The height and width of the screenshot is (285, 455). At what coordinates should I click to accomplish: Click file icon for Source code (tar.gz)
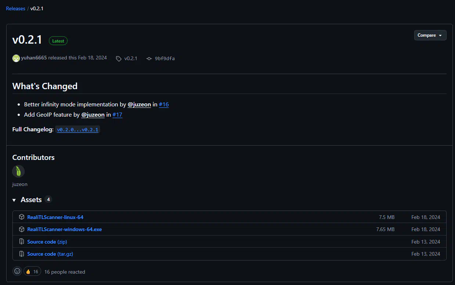pos(22,254)
